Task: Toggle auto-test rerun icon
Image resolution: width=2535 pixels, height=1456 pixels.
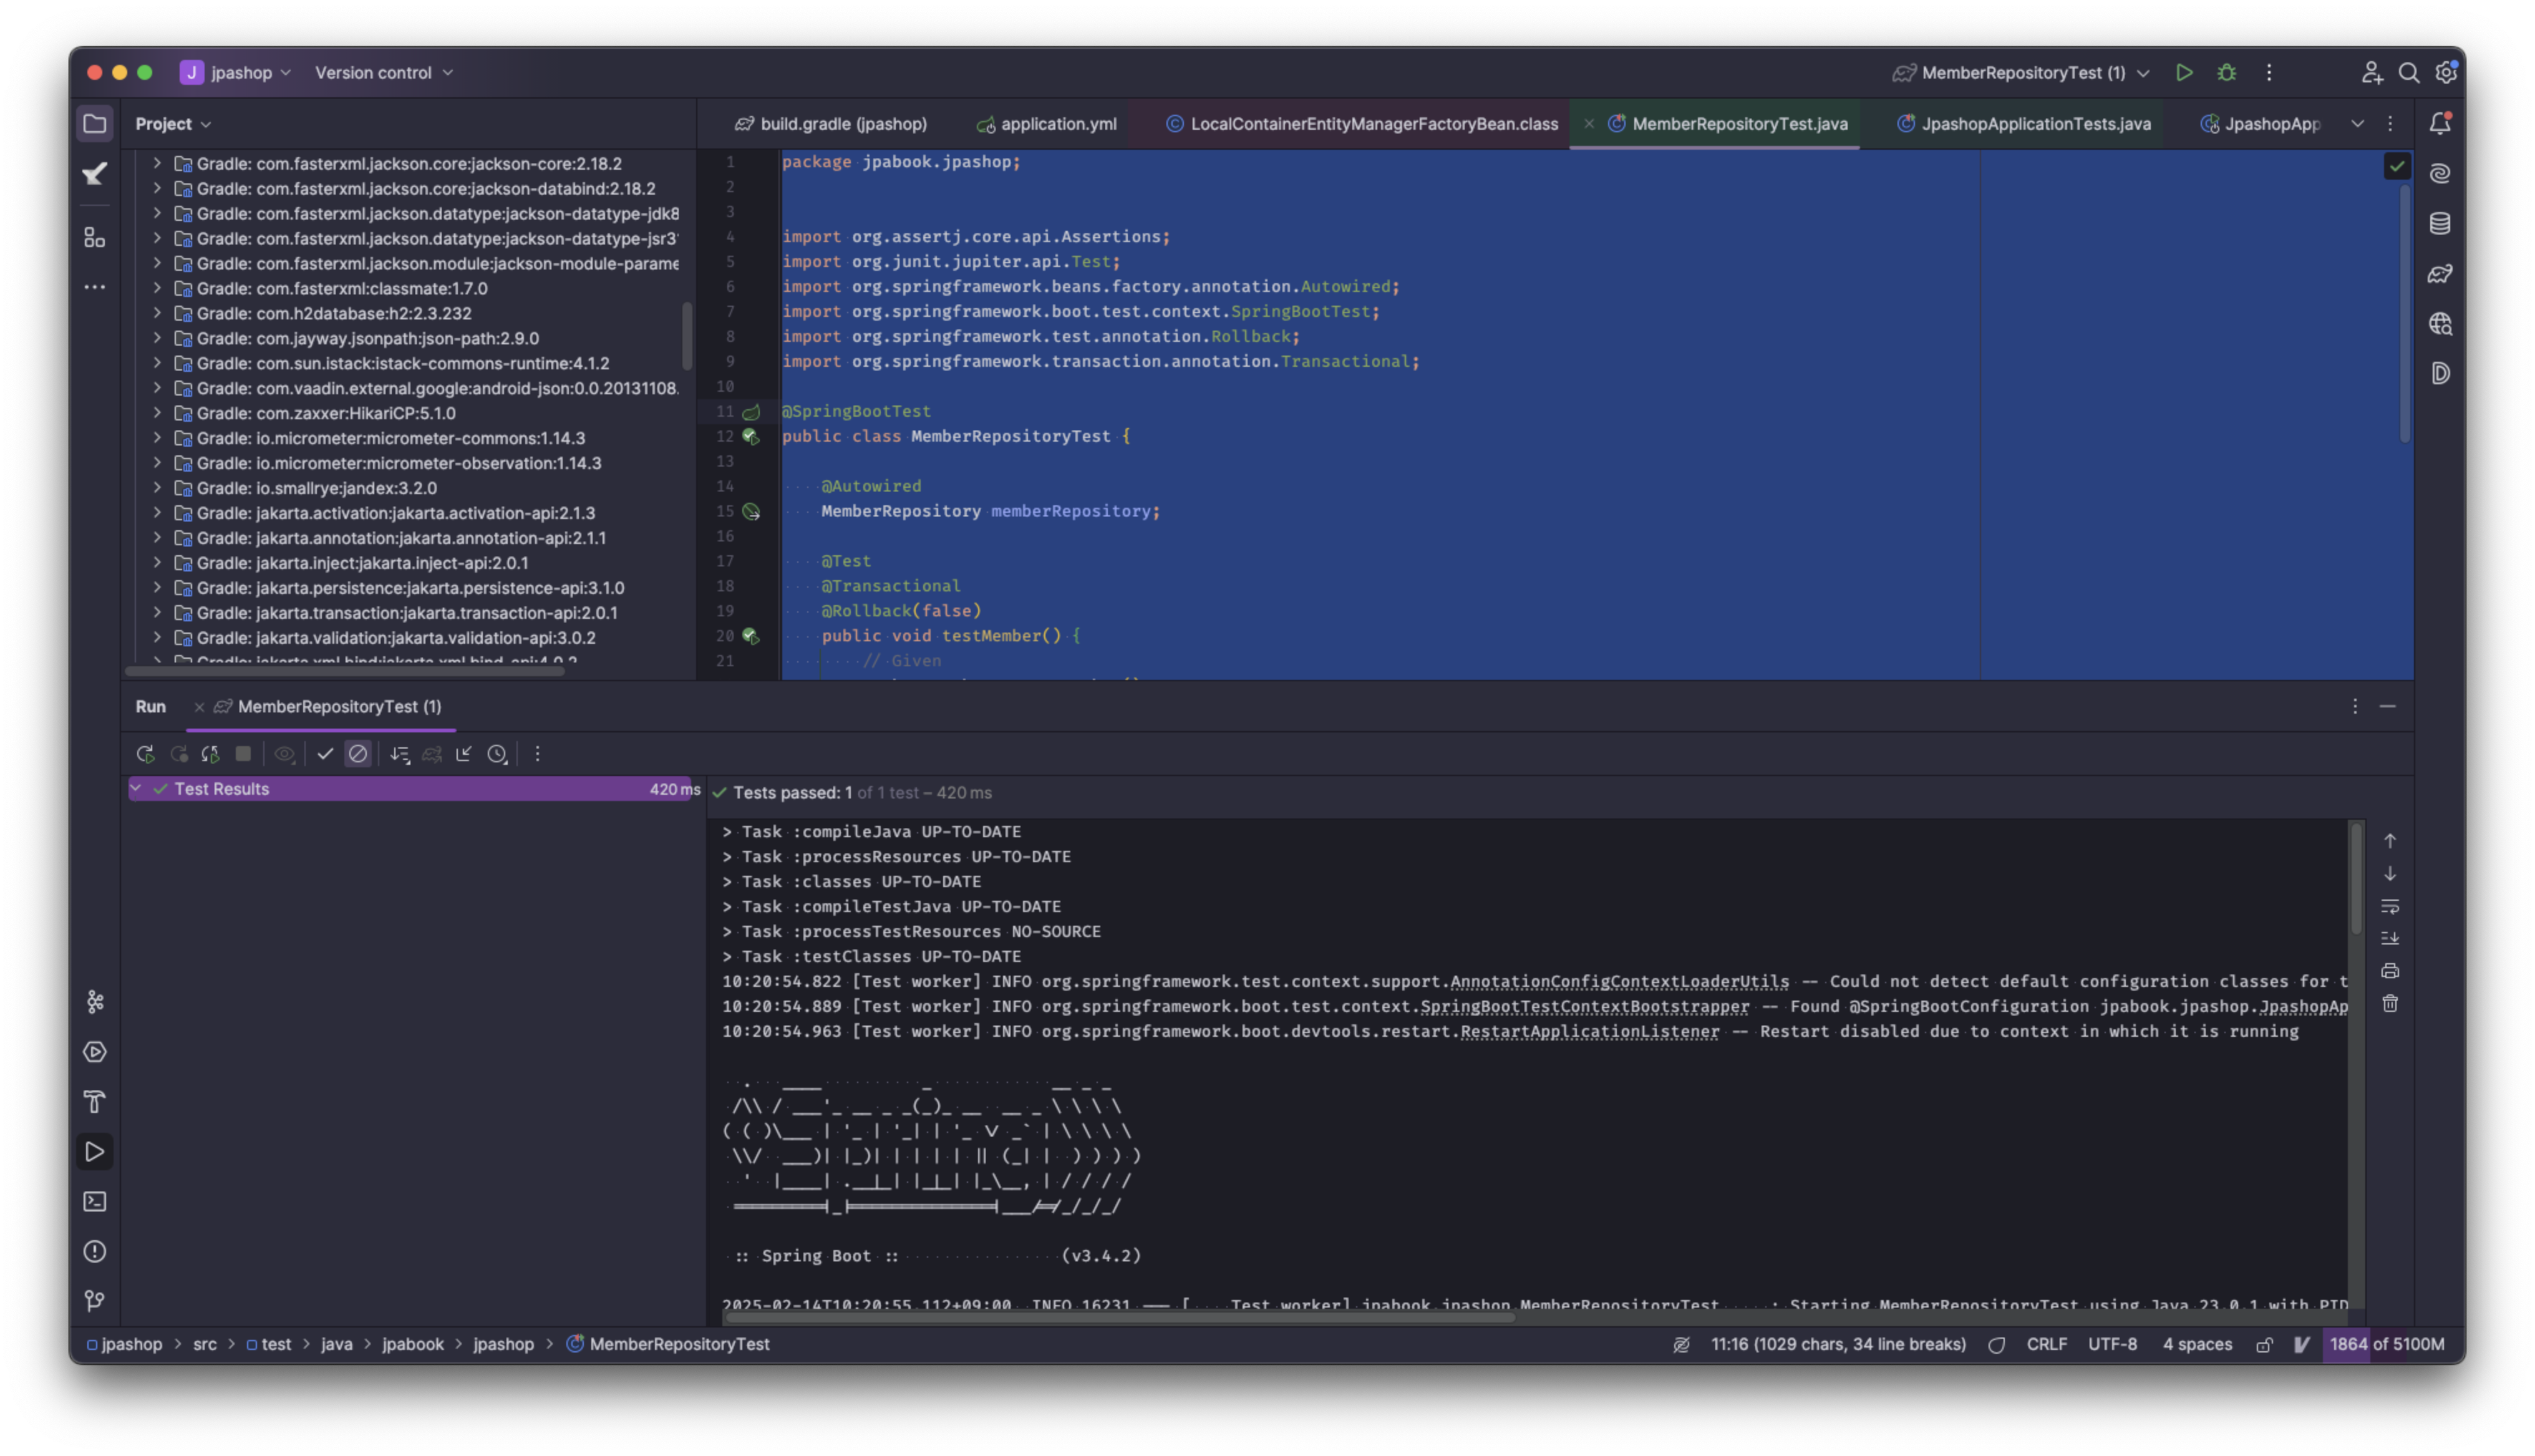Action: pos(211,754)
